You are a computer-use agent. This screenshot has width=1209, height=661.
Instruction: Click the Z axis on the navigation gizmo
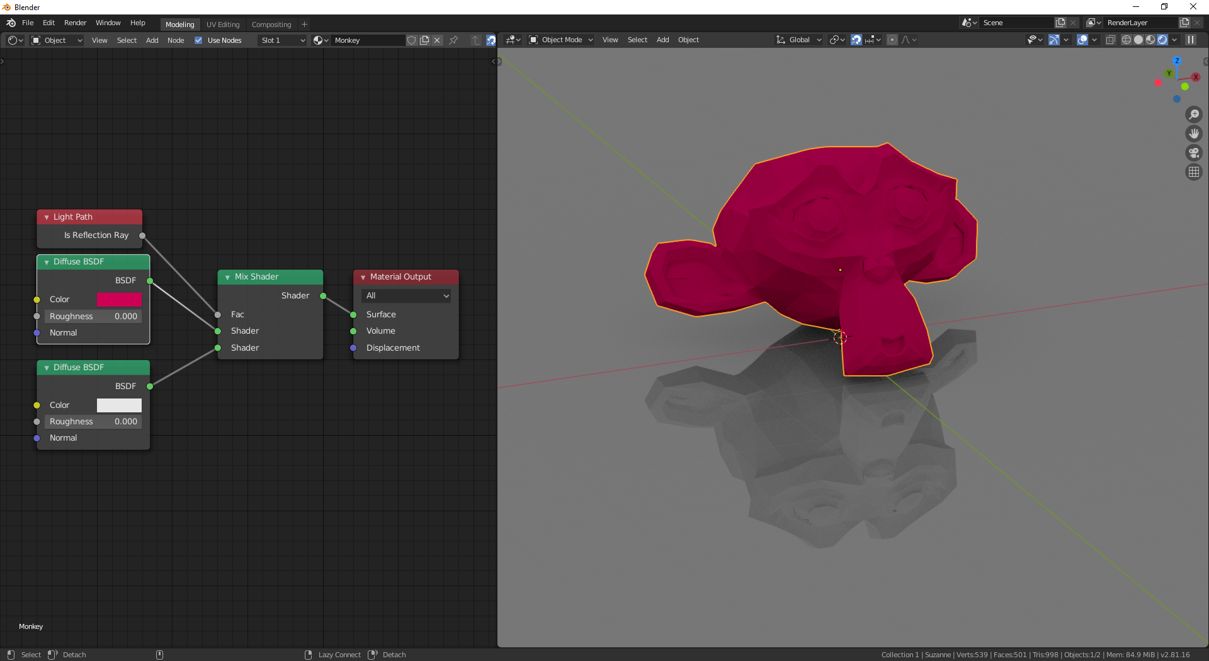pyautogui.click(x=1177, y=61)
